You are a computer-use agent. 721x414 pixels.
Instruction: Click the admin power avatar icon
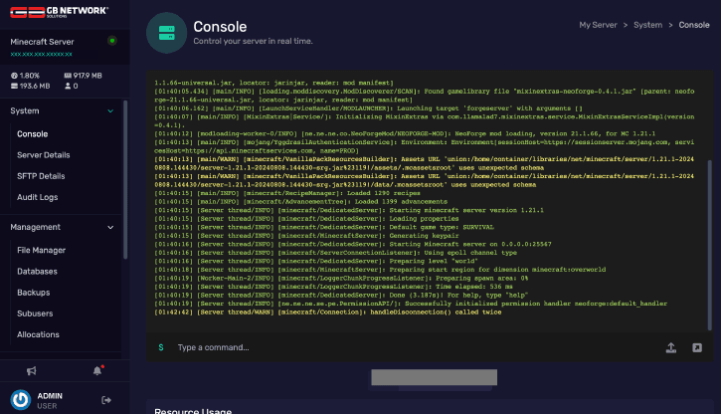point(20,399)
